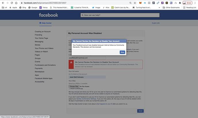
Task: Open 'Your Photos and Videos' topic
Action: (44, 48)
